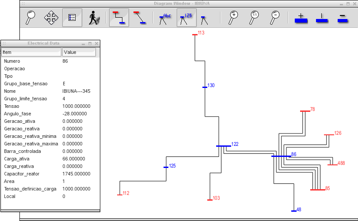The image size is (358, 221).
Task: Select the Tipo row
Action: coord(50,76)
